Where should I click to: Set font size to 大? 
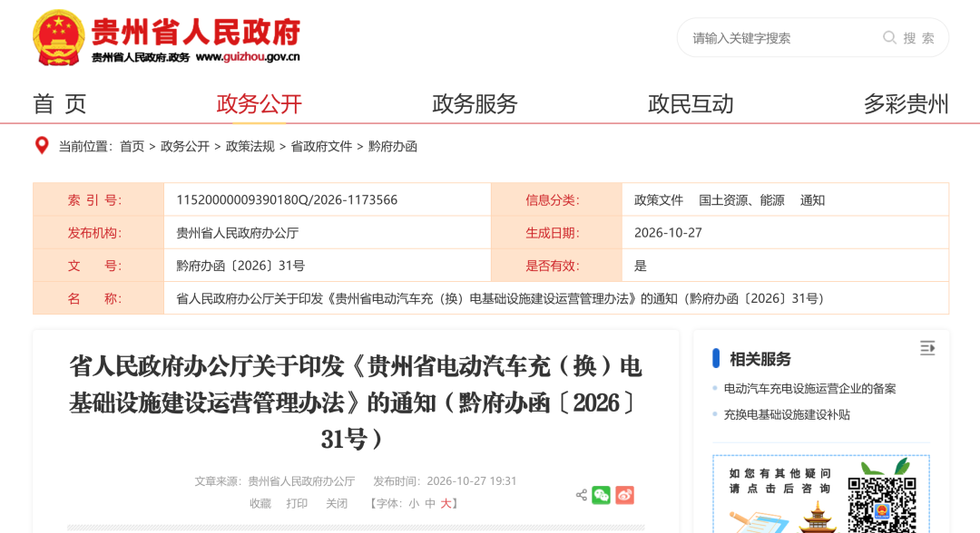[446, 503]
